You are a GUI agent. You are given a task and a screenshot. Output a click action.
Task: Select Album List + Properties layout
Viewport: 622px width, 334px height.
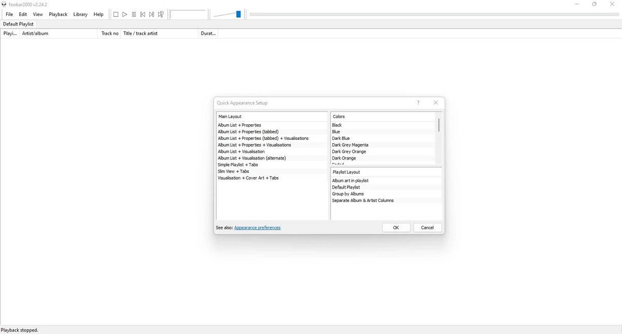coord(272,125)
